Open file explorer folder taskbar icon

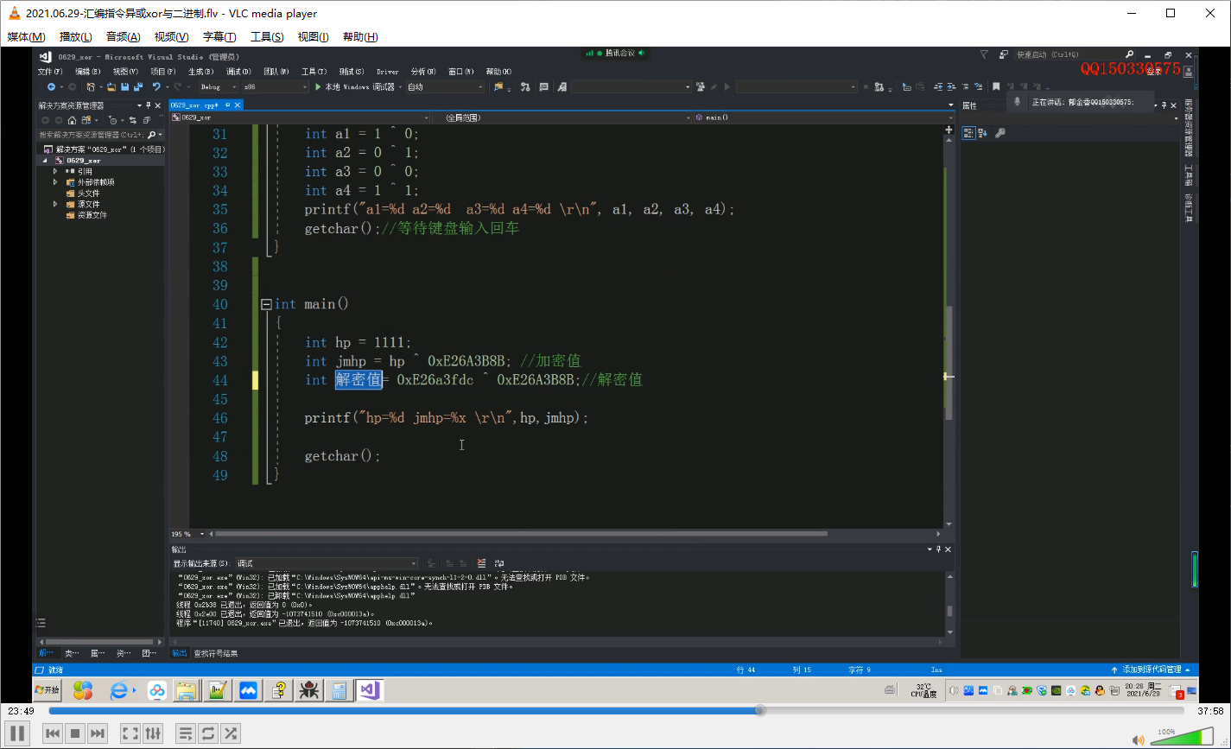click(187, 690)
